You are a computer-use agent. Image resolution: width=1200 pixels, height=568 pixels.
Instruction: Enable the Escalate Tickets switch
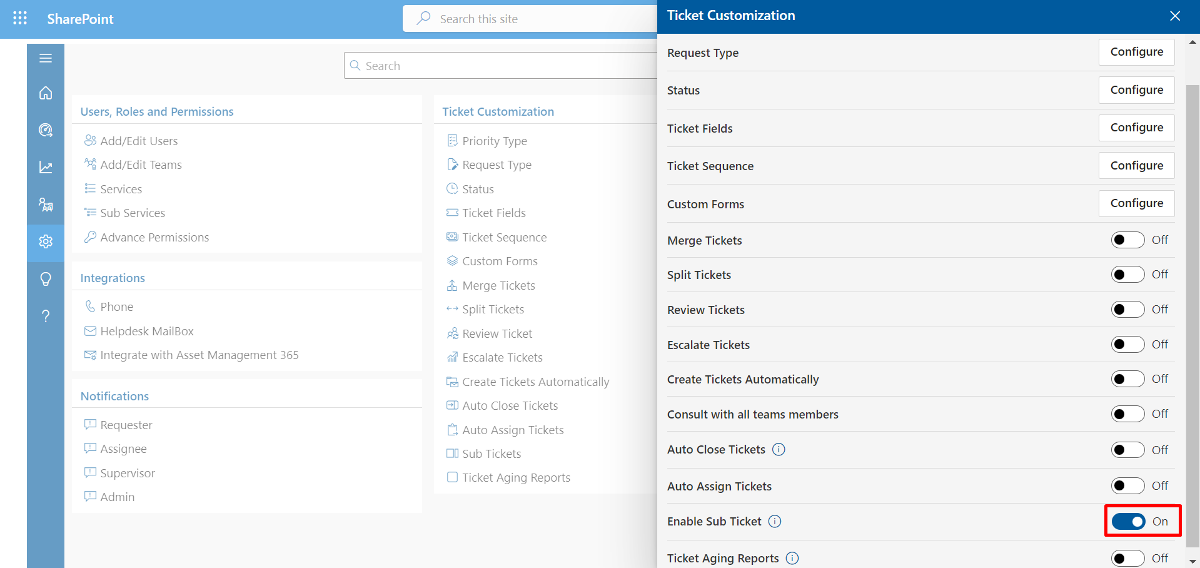(1128, 345)
